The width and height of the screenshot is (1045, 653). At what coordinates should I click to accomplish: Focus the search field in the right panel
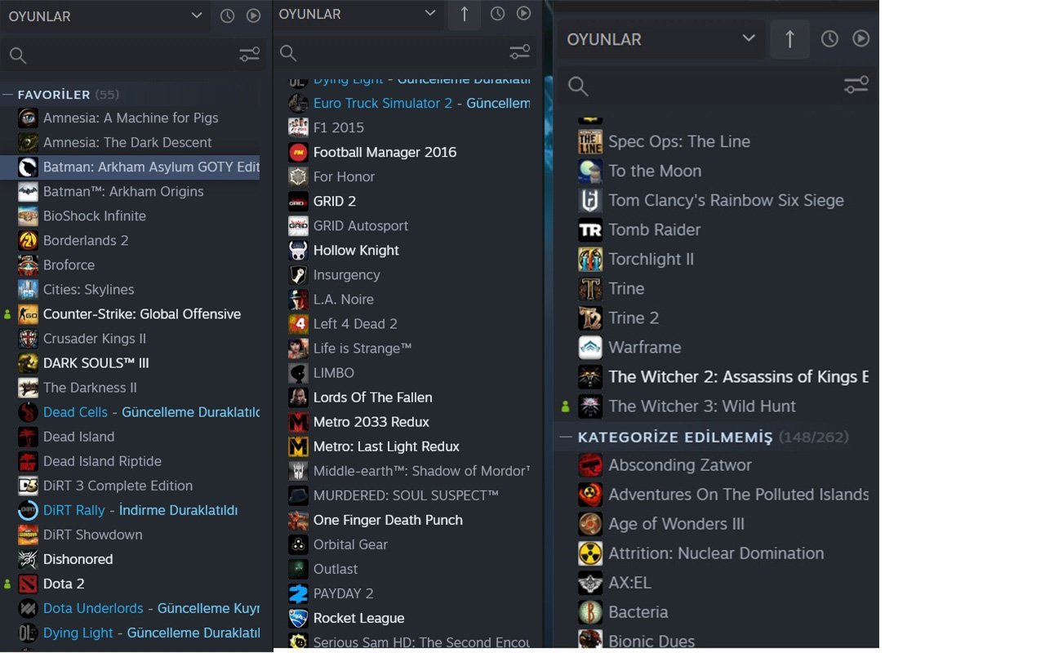(698, 86)
